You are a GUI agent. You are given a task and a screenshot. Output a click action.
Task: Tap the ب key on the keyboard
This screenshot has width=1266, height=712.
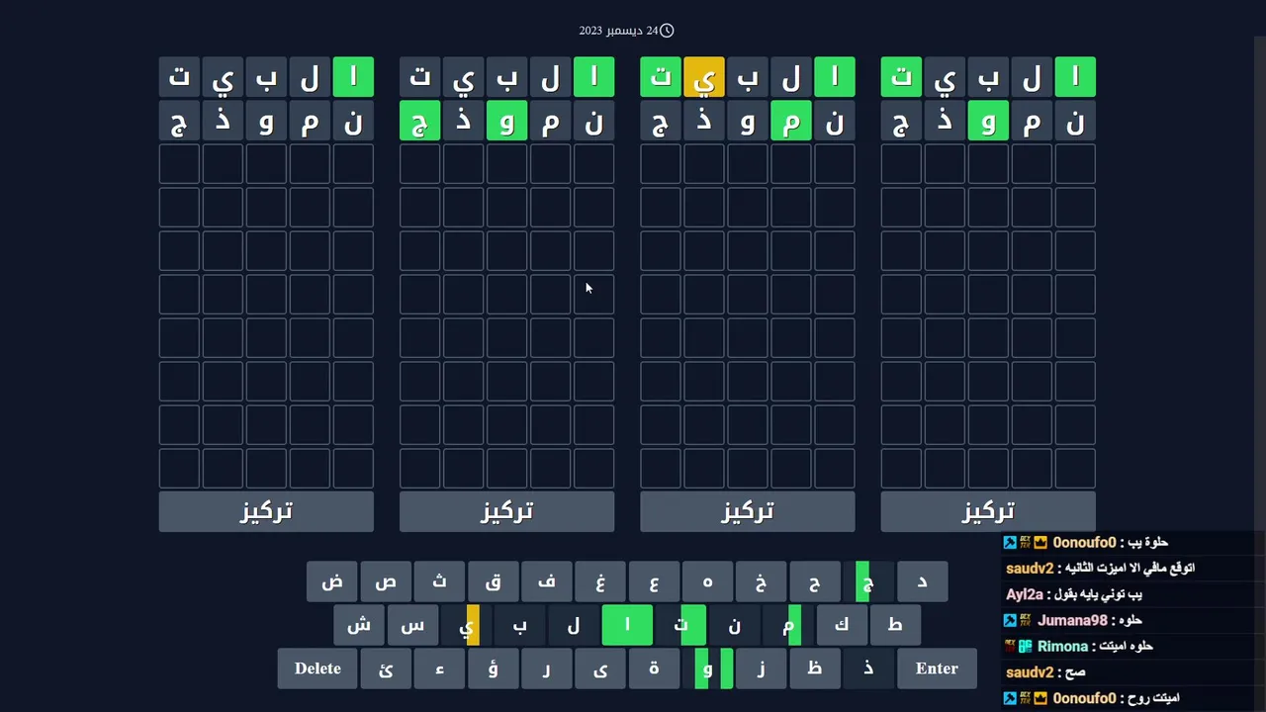519,625
